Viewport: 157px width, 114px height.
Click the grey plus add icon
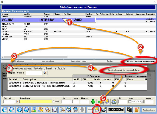point(82,109)
